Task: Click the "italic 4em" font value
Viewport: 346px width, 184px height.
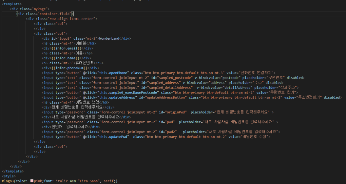Action: pyautogui.click(x=66, y=181)
